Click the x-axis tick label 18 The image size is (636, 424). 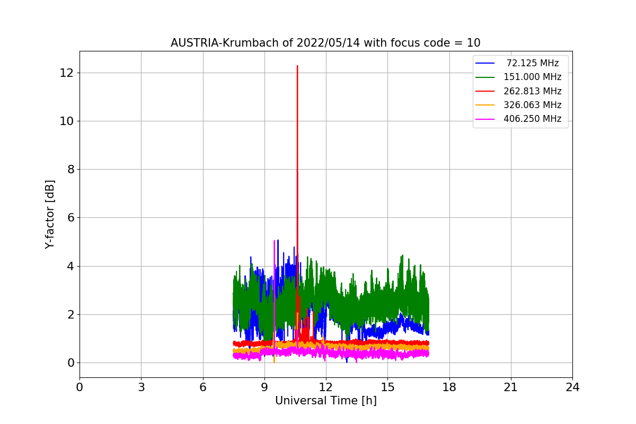(x=449, y=387)
